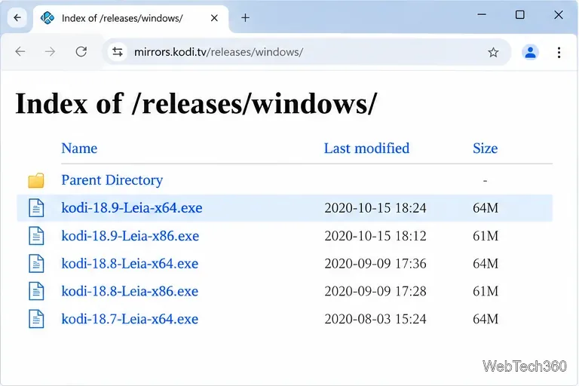Screen dimensions: 579x386
Task: Minimize the browser window
Action: coord(482,15)
